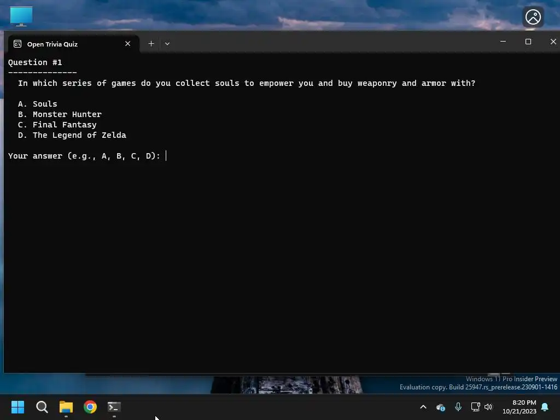560x420 pixels.
Task: Open the volume control tray icon
Action: (x=488, y=407)
